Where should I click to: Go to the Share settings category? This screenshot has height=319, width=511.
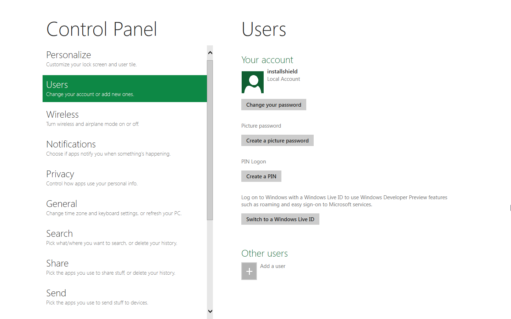coord(125,267)
